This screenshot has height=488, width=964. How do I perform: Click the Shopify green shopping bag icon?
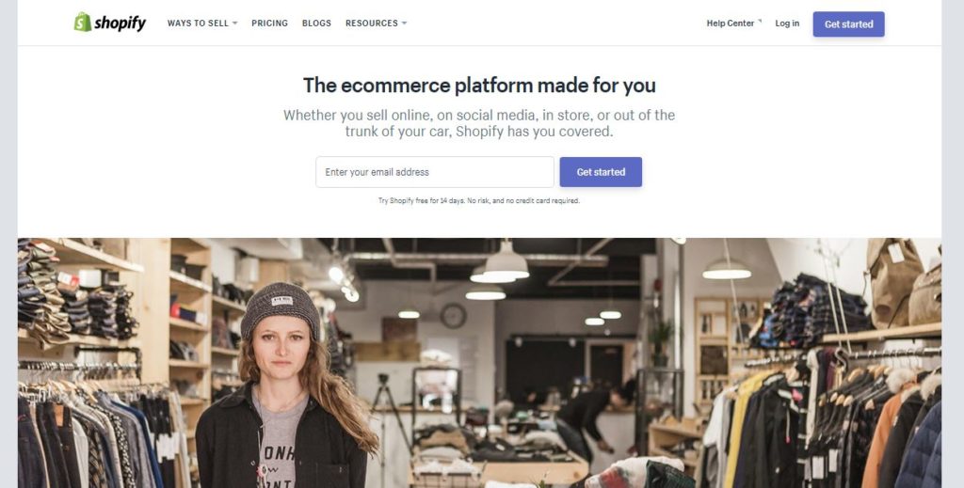pyautogui.click(x=83, y=23)
